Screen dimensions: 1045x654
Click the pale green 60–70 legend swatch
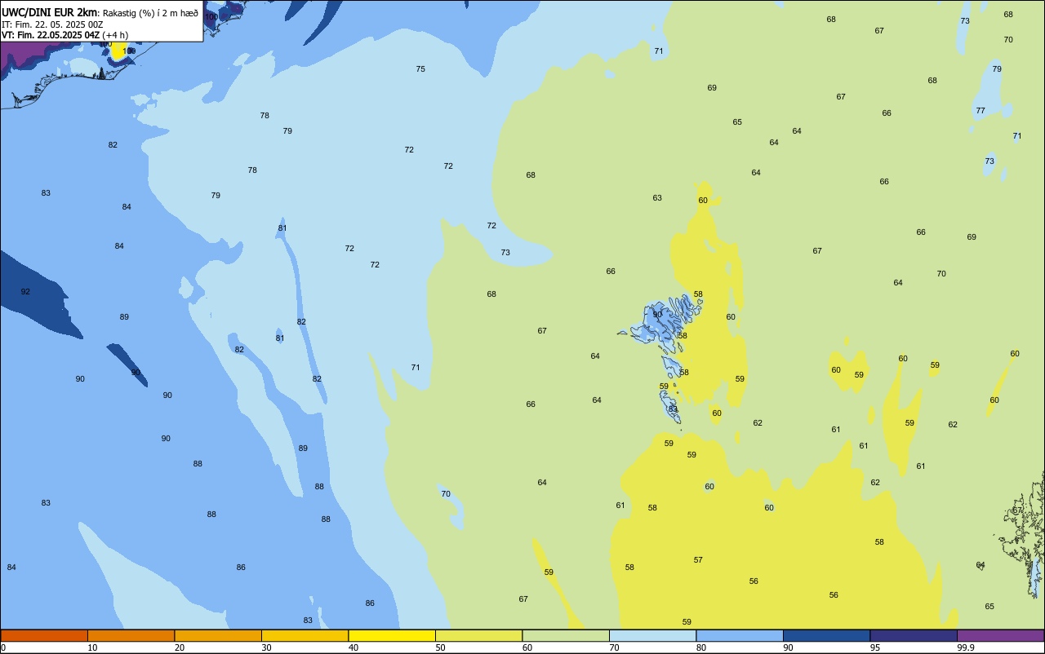click(x=566, y=635)
